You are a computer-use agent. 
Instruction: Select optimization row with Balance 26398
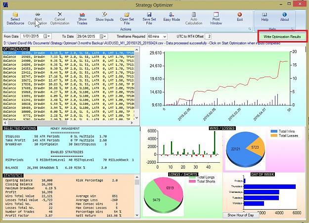(x=68, y=53)
